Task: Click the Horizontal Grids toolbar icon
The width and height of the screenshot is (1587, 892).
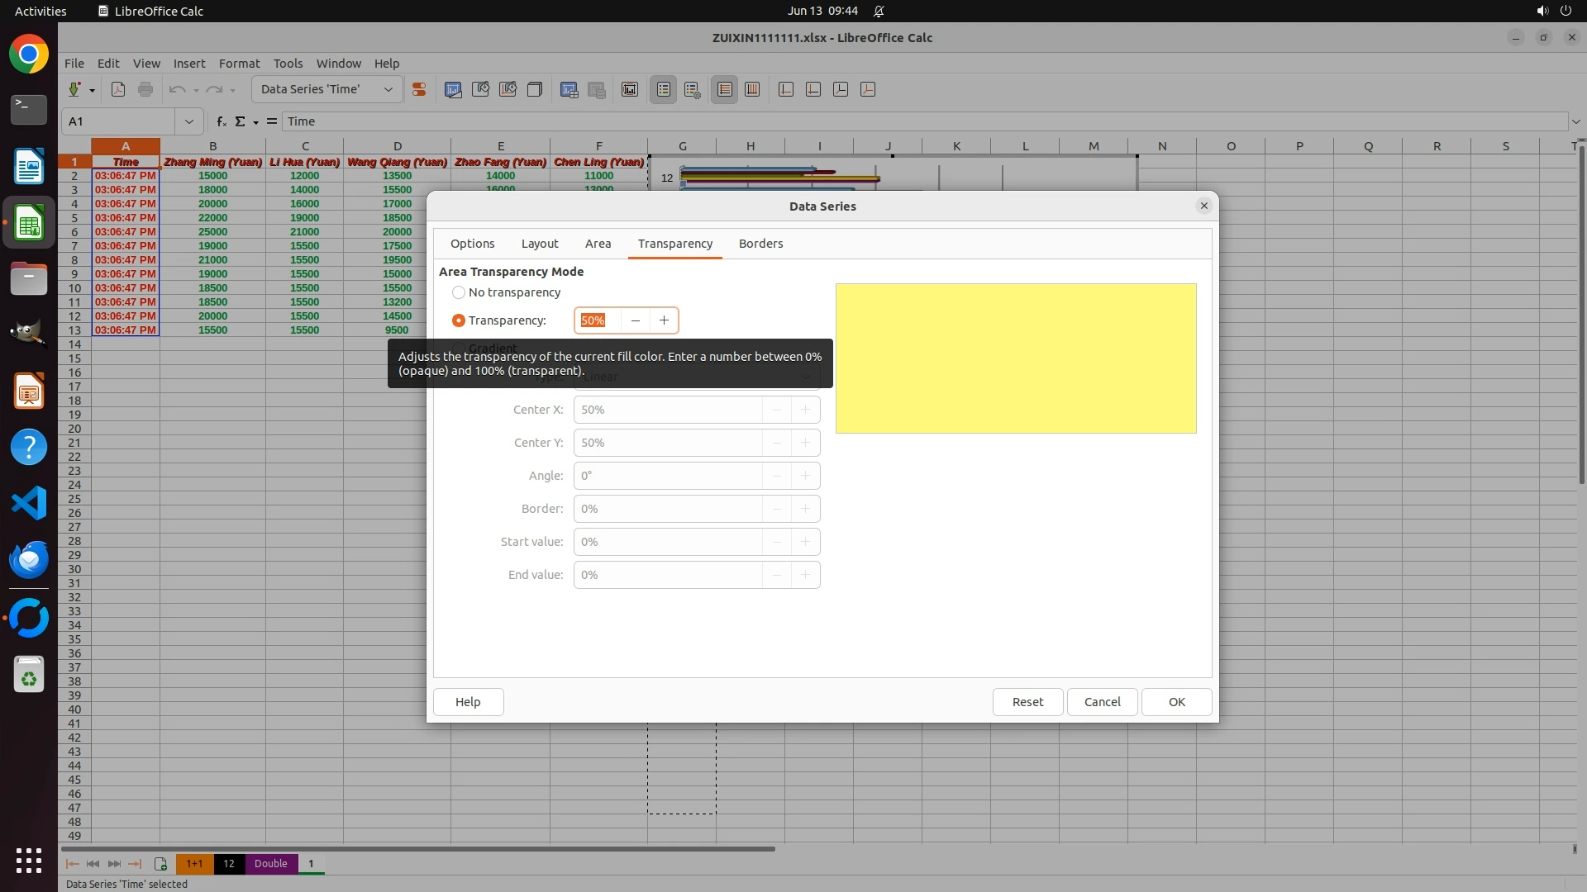Action: click(x=724, y=89)
